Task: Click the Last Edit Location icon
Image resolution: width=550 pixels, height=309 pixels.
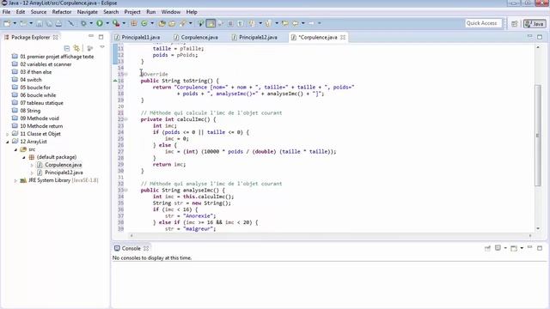Action: pos(284,23)
